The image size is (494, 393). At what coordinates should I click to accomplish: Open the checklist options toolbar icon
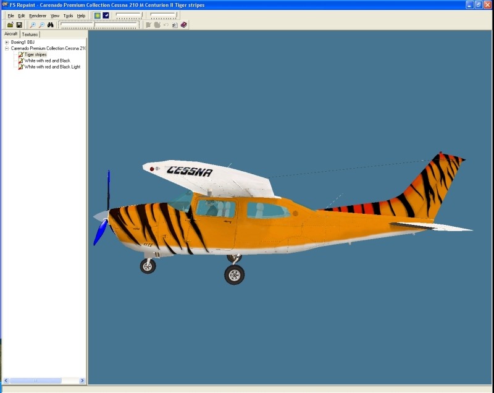(175, 25)
